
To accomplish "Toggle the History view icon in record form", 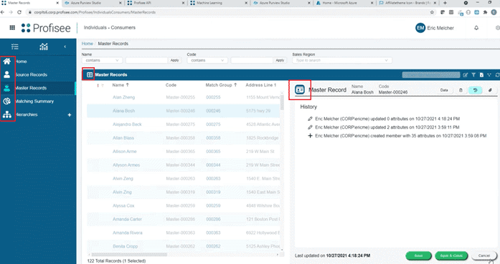I will click(475, 90).
